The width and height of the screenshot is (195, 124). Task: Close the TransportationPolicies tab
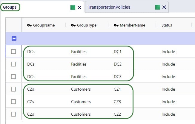(164, 7)
